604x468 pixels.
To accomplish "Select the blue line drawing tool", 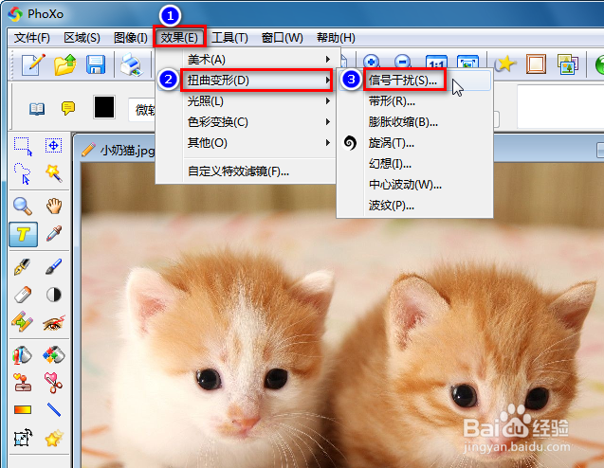I will pyautogui.click(x=54, y=410).
